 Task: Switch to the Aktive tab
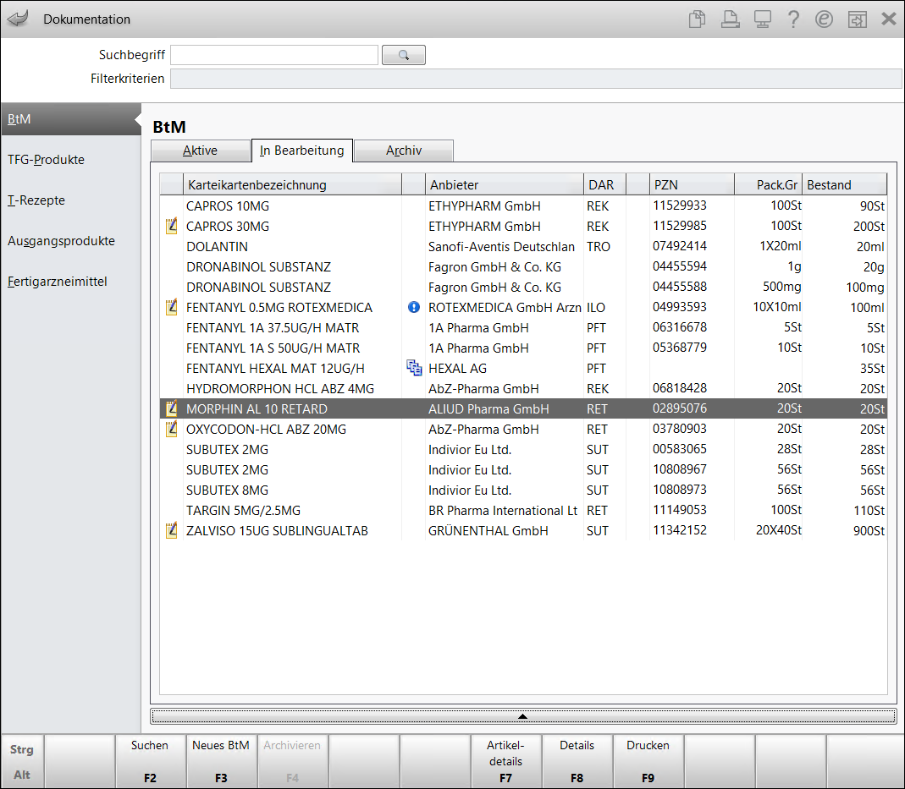point(201,151)
